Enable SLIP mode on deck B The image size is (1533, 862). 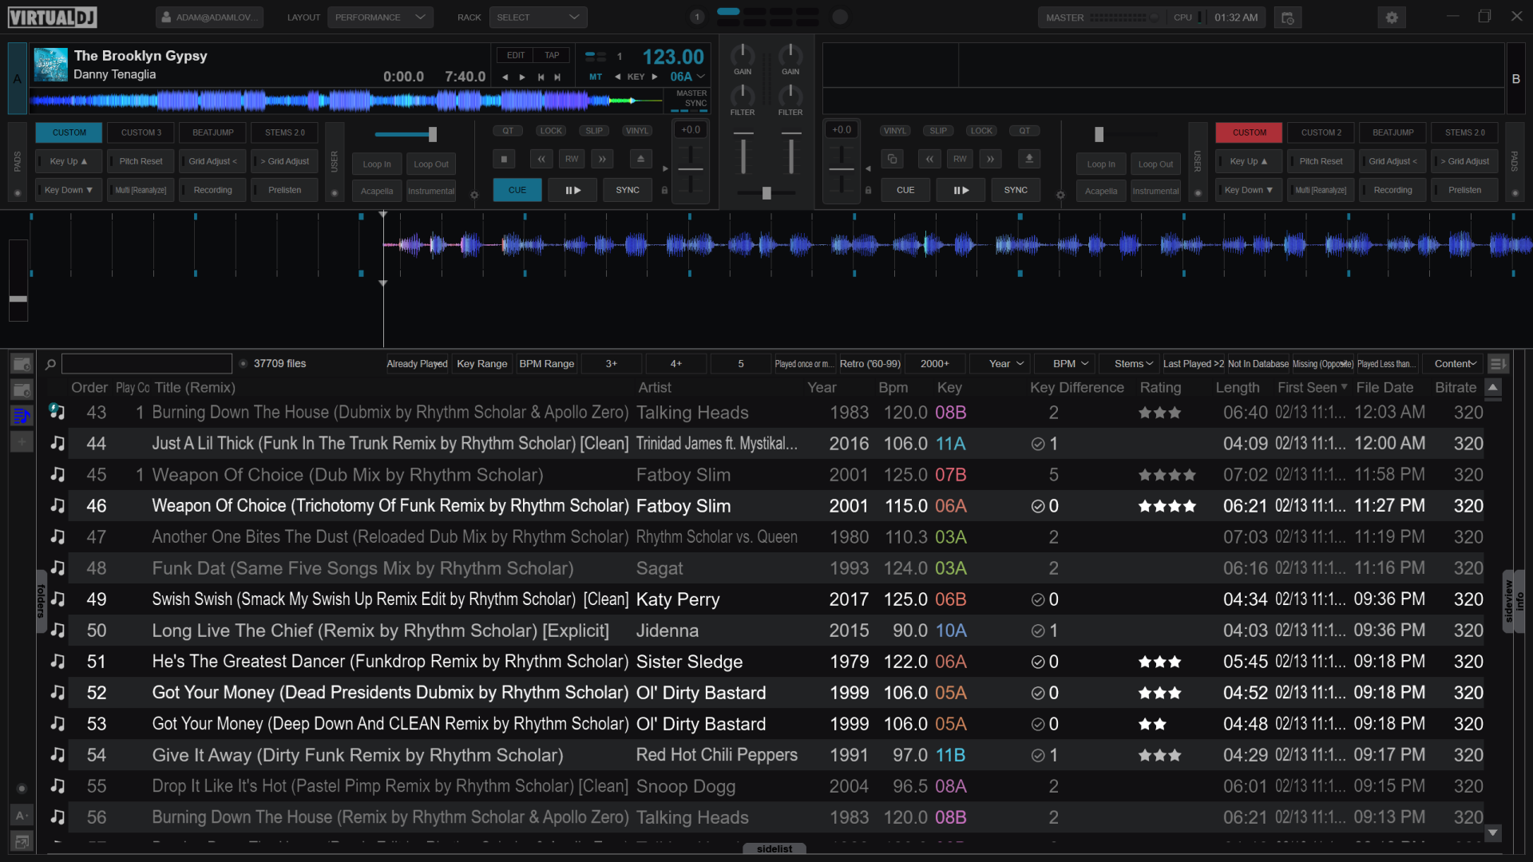pos(938,131)
